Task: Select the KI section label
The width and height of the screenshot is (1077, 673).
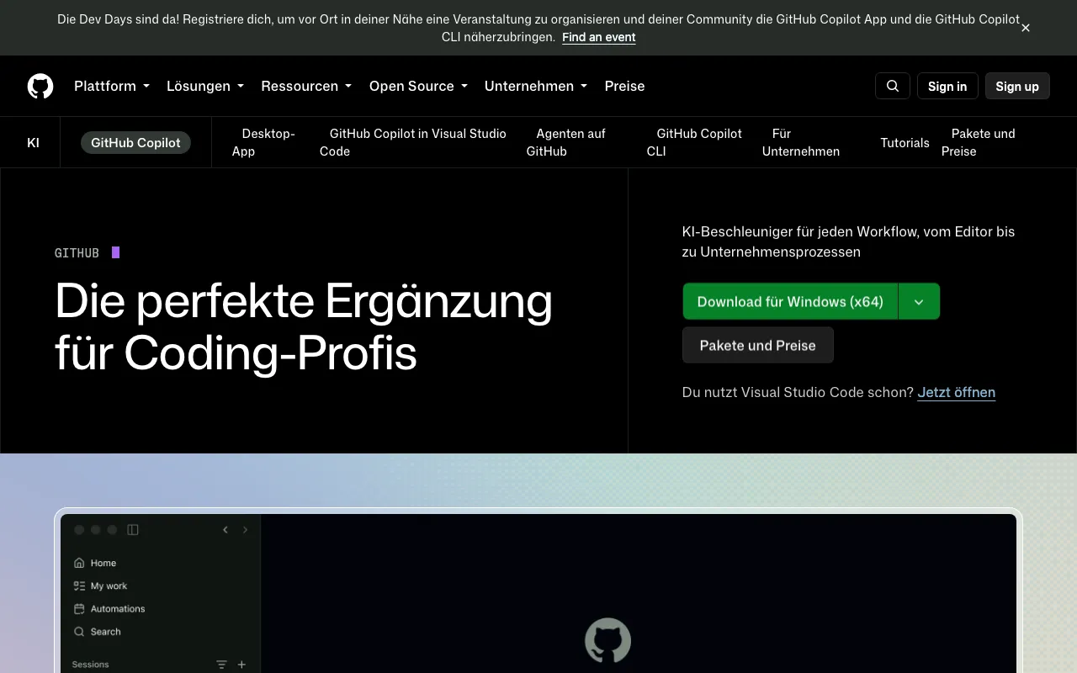Action: coord(33,143)
